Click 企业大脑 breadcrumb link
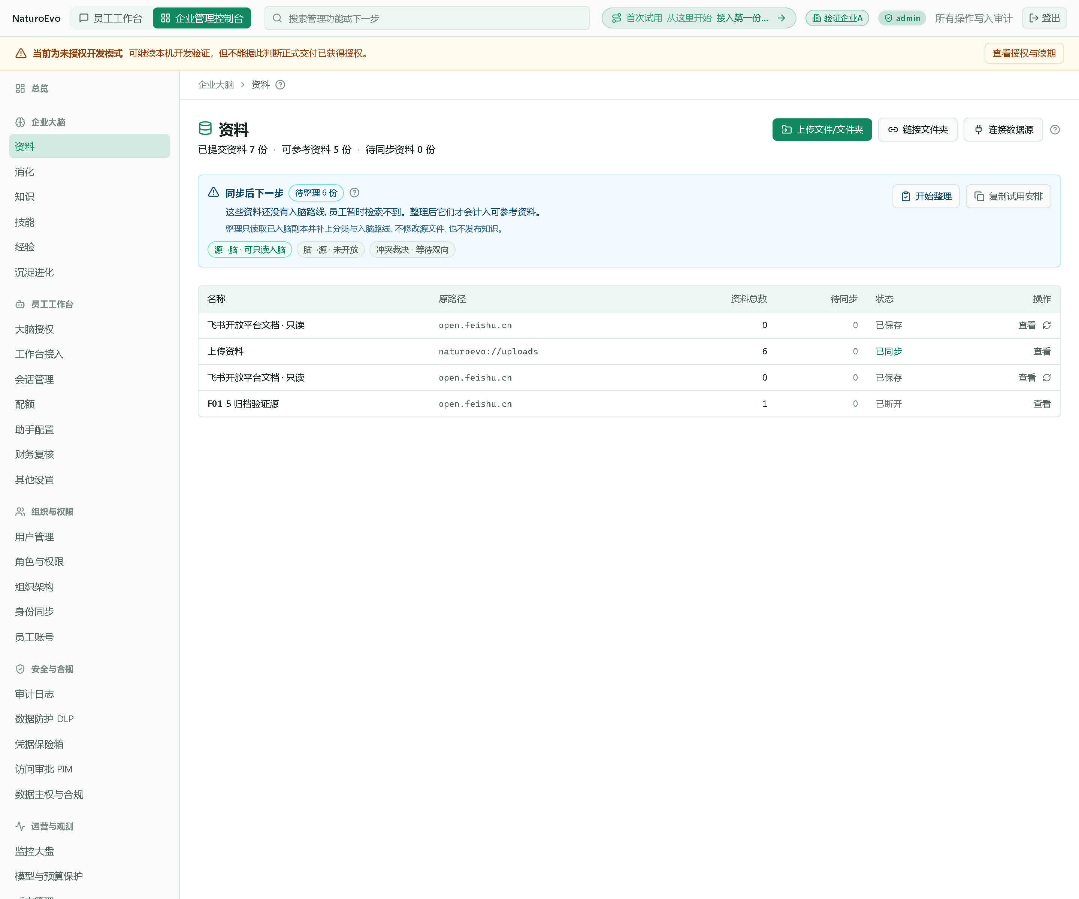The height and width of the screenshot is (899, 1079). click(216, 85)
